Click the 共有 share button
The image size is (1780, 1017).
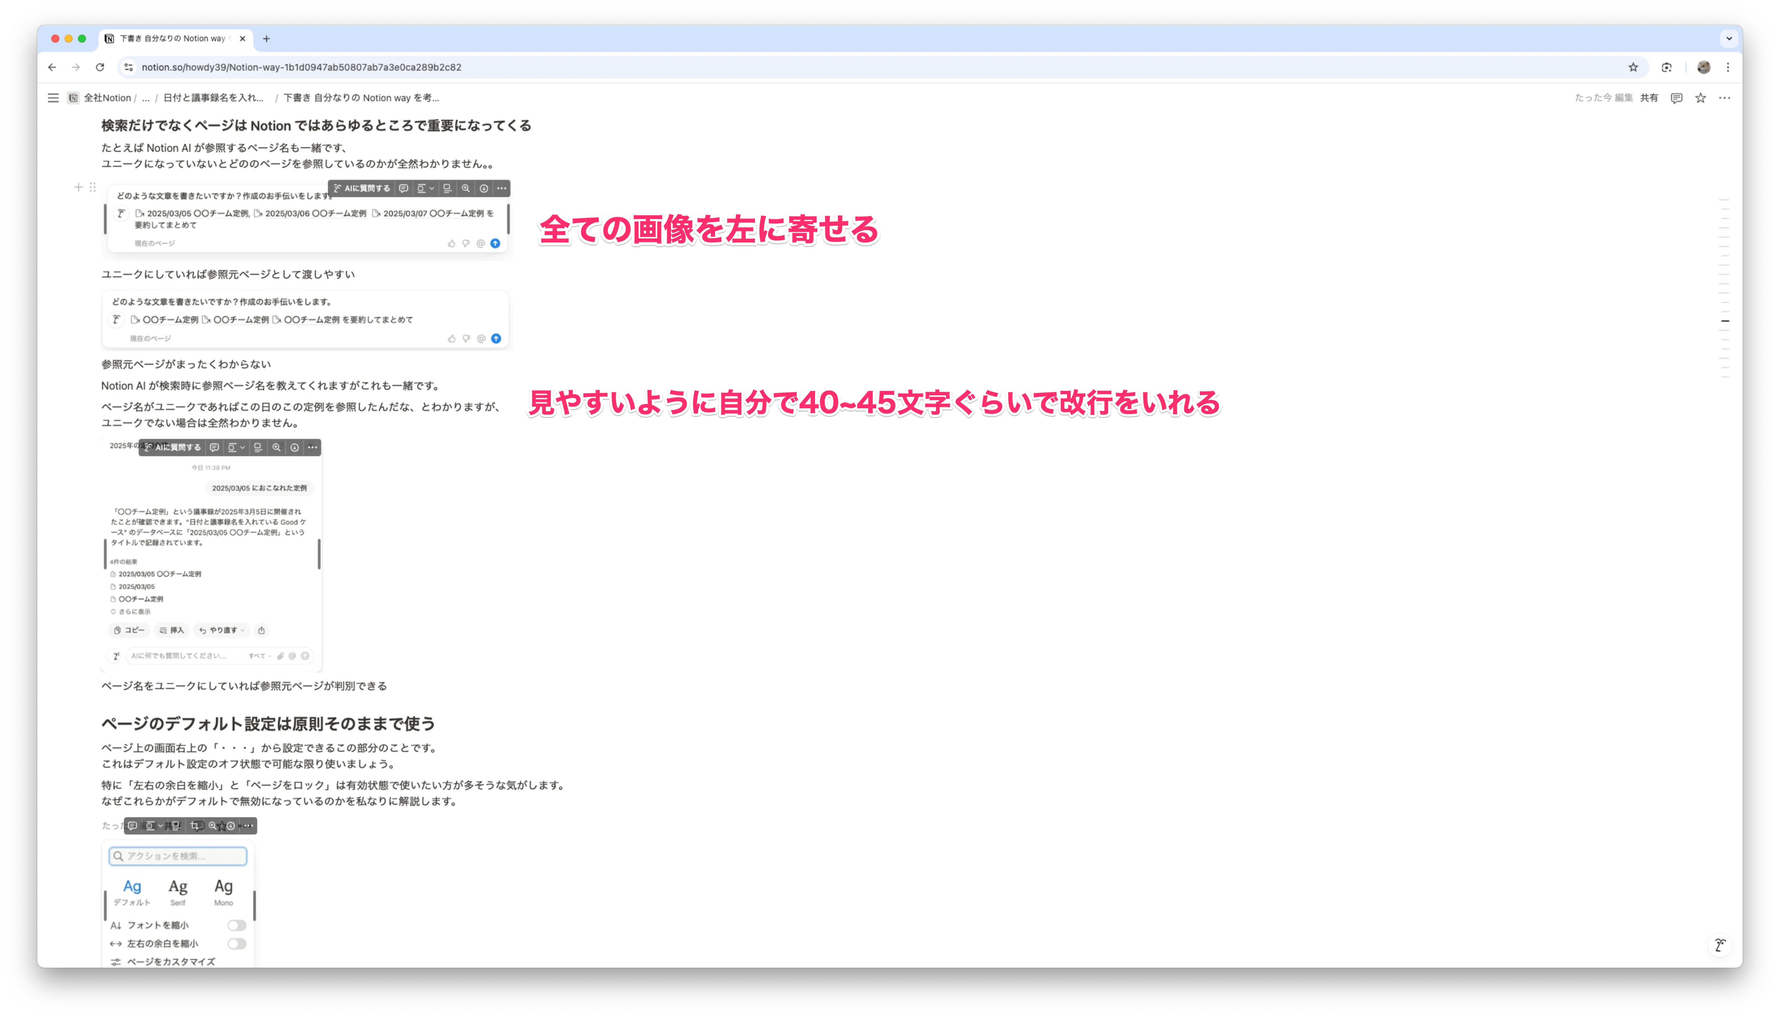(x=1649, y=98)
